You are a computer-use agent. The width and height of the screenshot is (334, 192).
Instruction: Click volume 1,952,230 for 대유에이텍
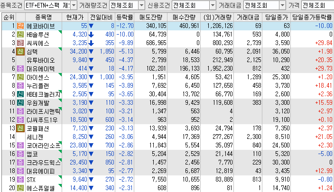(220, 69)
